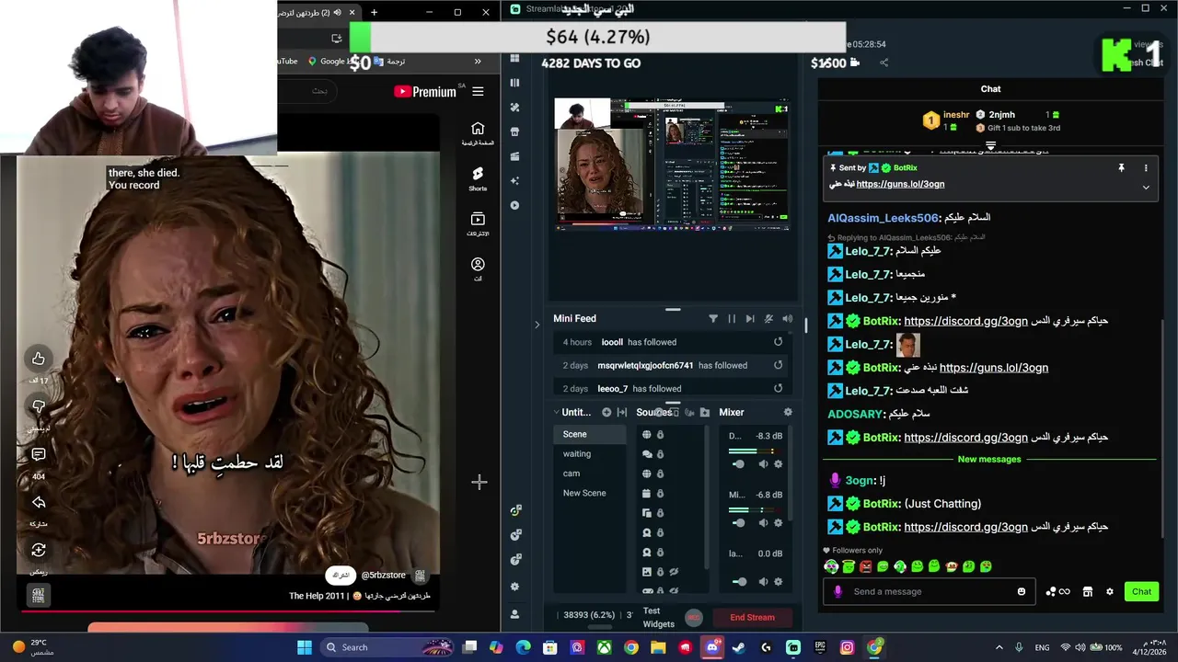Open the comments on the YouTube Short
Image resolution: width=1178 pixels, height=662 pixels.
(38, 454)
